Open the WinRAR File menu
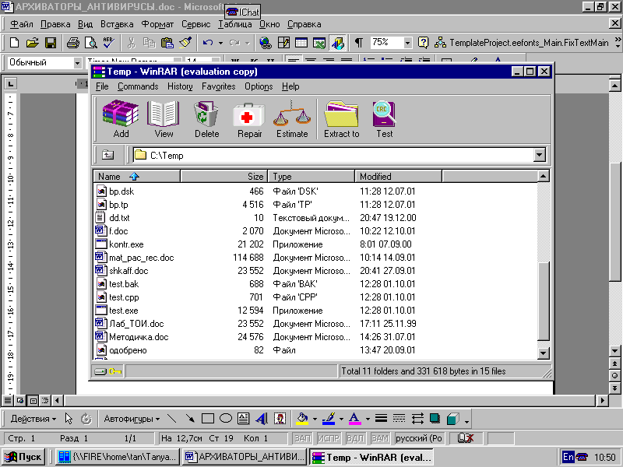623x467 pixels. click(102, 86)
